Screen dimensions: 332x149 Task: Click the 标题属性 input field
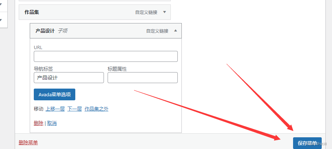tap(142, 78)
